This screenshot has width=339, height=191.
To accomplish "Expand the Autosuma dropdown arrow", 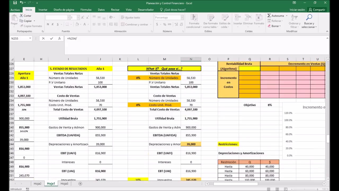I will (287, 16).
